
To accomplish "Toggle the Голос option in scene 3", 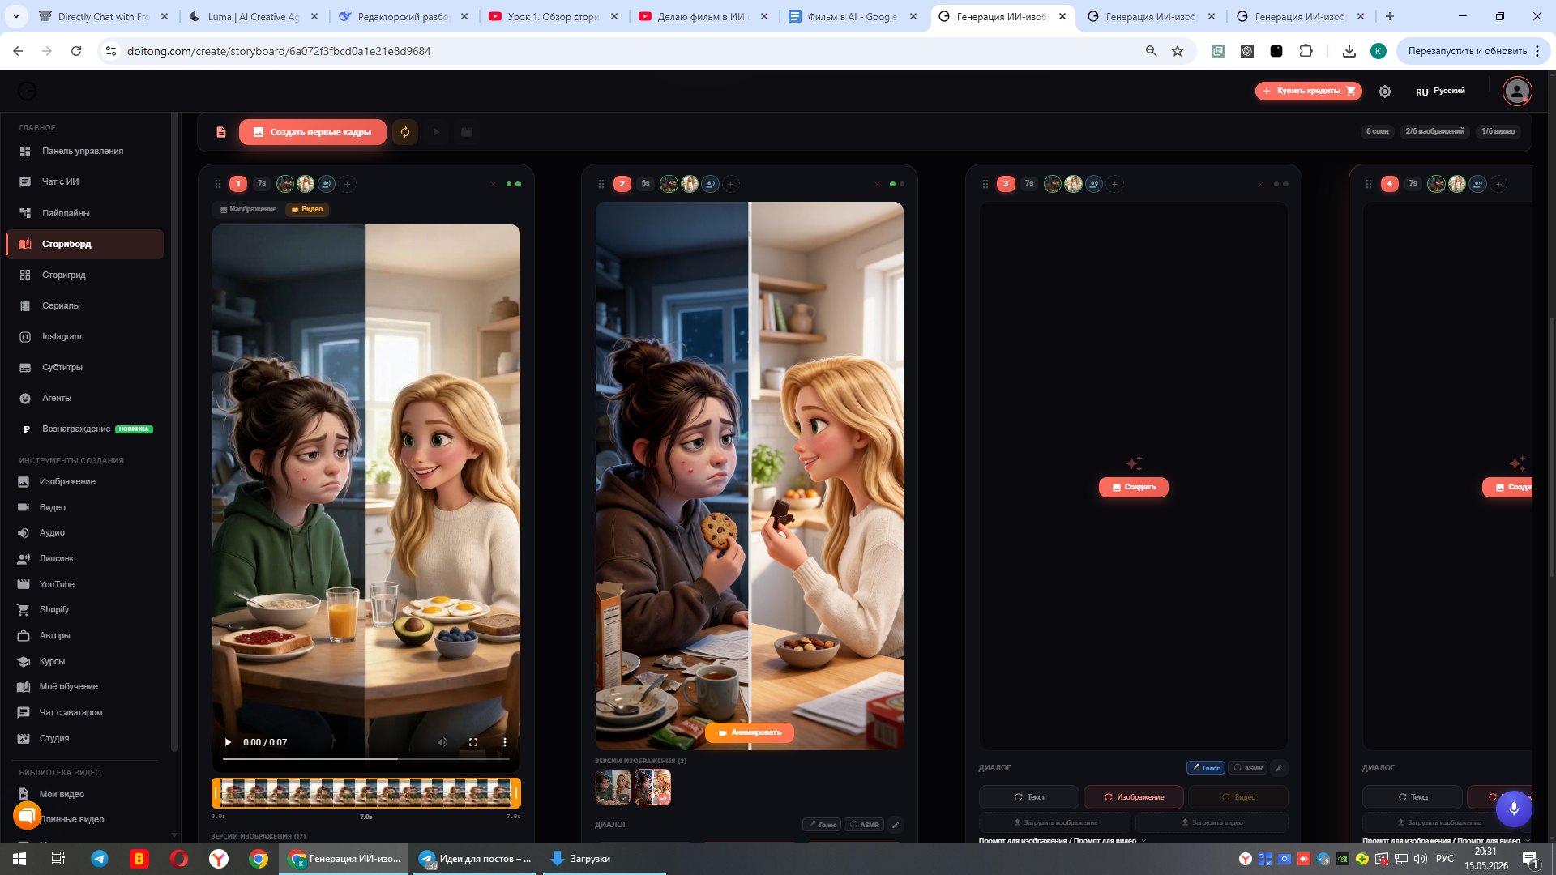I will coord(1206,768).
